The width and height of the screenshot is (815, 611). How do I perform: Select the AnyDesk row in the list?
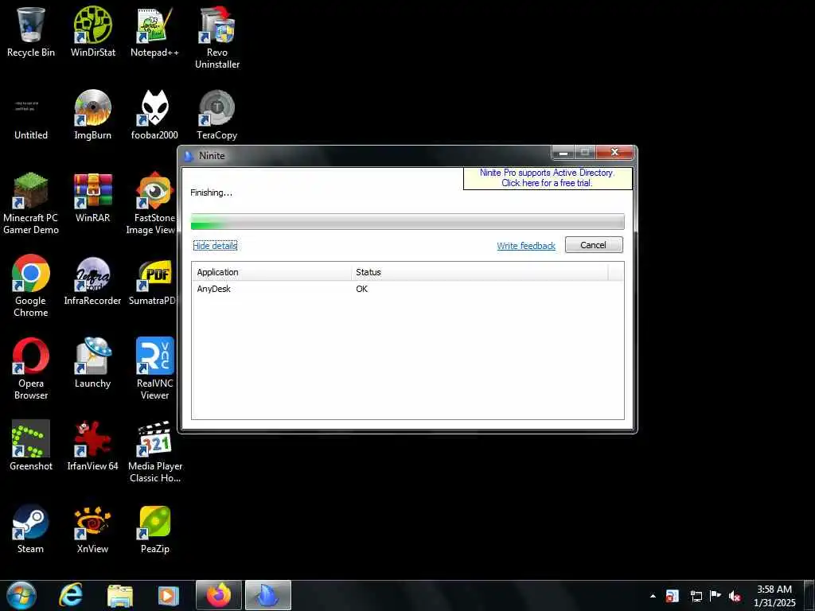coord(407,289)
